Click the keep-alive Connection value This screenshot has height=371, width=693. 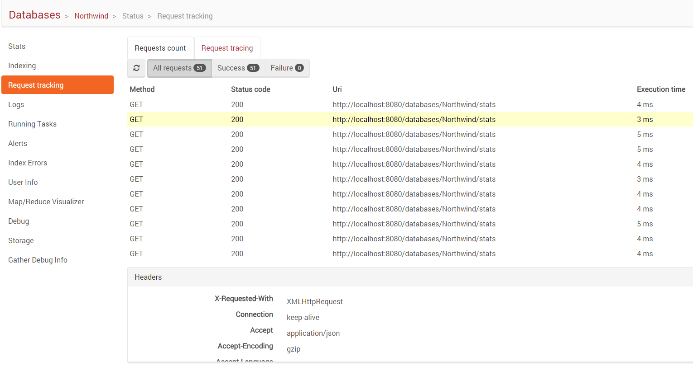pyautogui.click(x=303, y=317)
